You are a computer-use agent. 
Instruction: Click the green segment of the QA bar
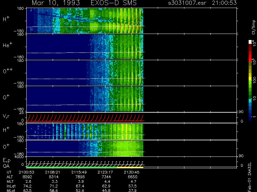tap(72, 167)
